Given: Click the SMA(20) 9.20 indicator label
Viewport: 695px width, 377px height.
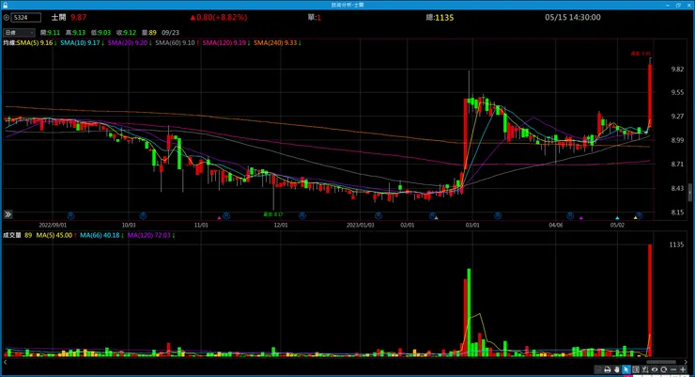Looking at the screenshot, I should [130, 43].
